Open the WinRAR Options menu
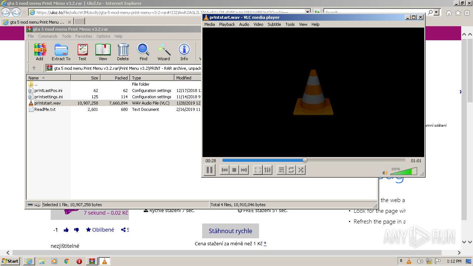The image size is (473, 266). [x=103, y=36]
